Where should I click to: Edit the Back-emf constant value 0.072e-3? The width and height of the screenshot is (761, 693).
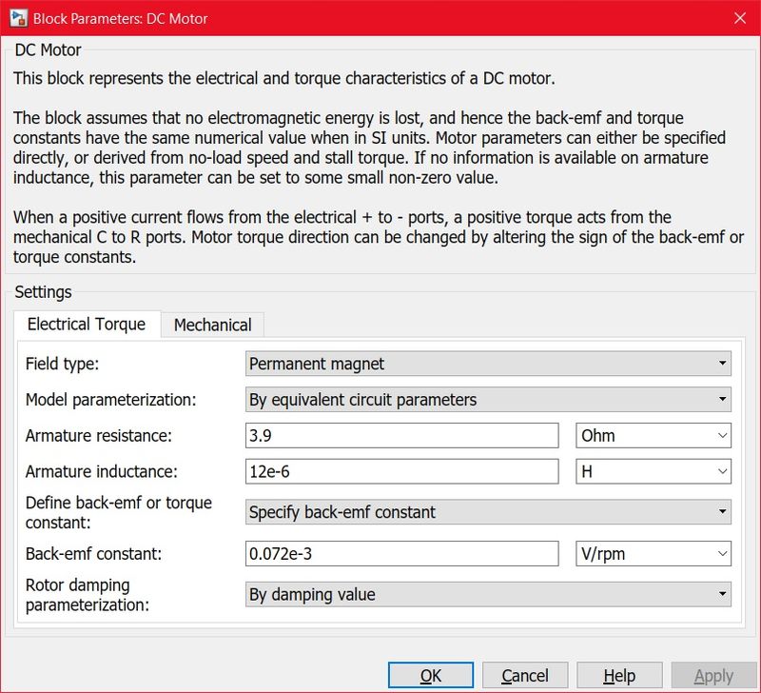(x=400, y=553)
